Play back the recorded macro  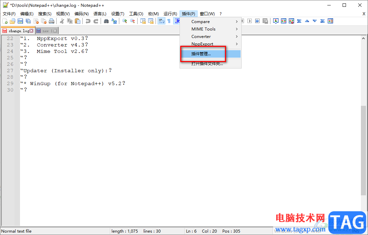point(250,21)
